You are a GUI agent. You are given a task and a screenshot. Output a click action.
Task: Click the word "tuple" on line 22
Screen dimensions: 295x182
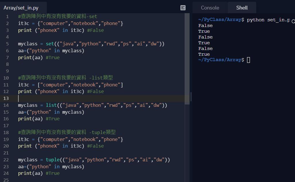tap(53, 160)
